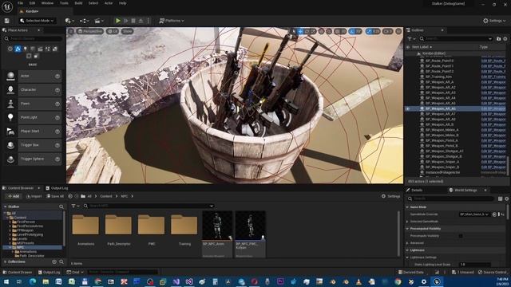
Task: Click the save level icon in toolbar
Action: pyautogui.click(x=7, y=21)
